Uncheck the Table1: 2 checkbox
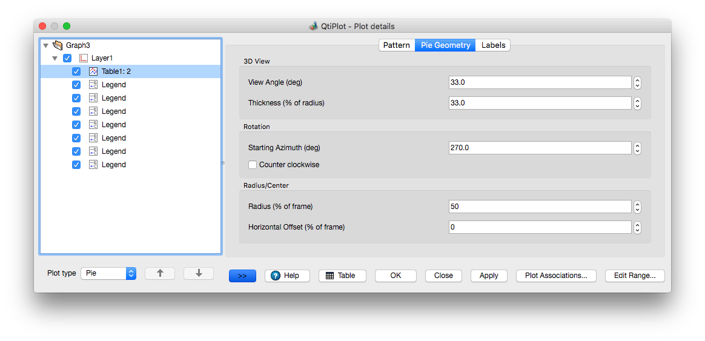The image size is (705, 341). [76, 71]
